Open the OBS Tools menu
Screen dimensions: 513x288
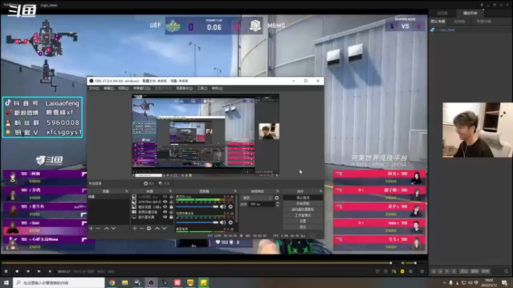point(202,88)
